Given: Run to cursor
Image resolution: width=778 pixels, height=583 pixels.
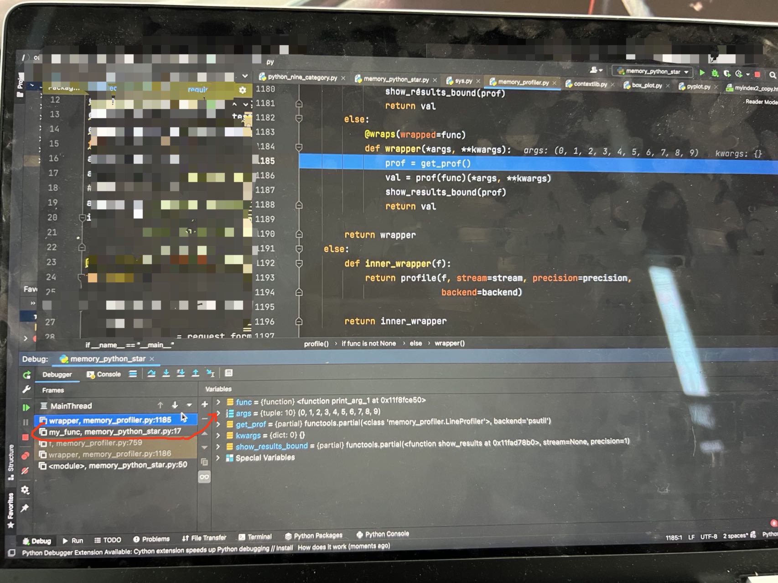Looking at the screenshot, I should pos(210,373).
